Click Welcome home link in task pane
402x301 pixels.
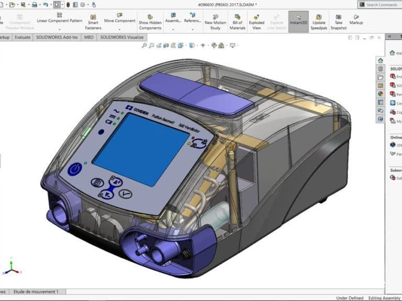click(396, 53)
